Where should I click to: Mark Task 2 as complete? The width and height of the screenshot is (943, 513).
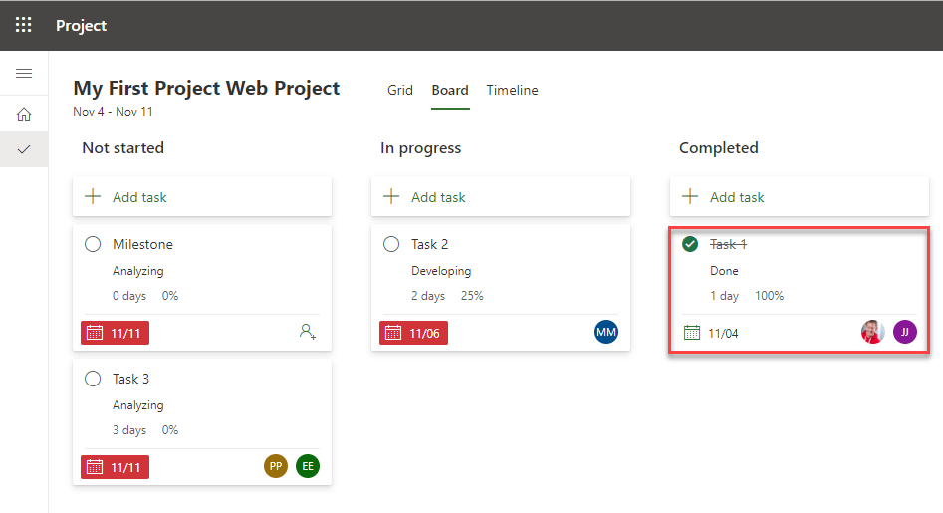pos(391,244)
